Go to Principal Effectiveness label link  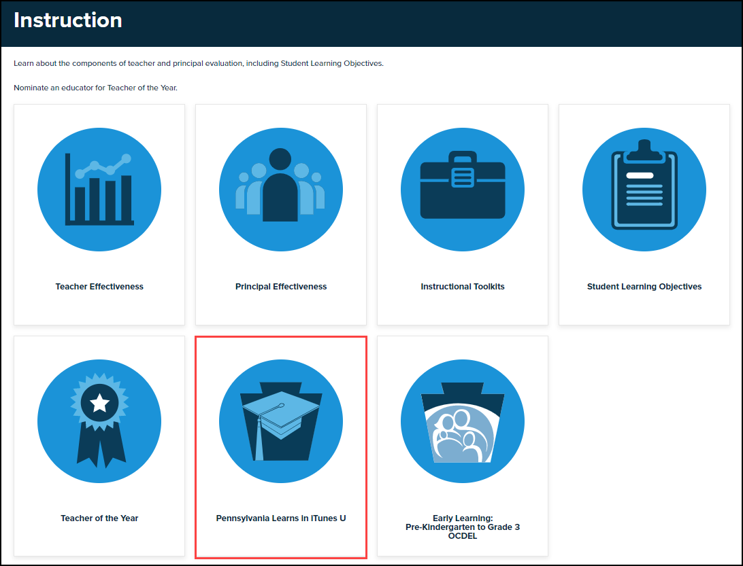click(x=281, y=287)
